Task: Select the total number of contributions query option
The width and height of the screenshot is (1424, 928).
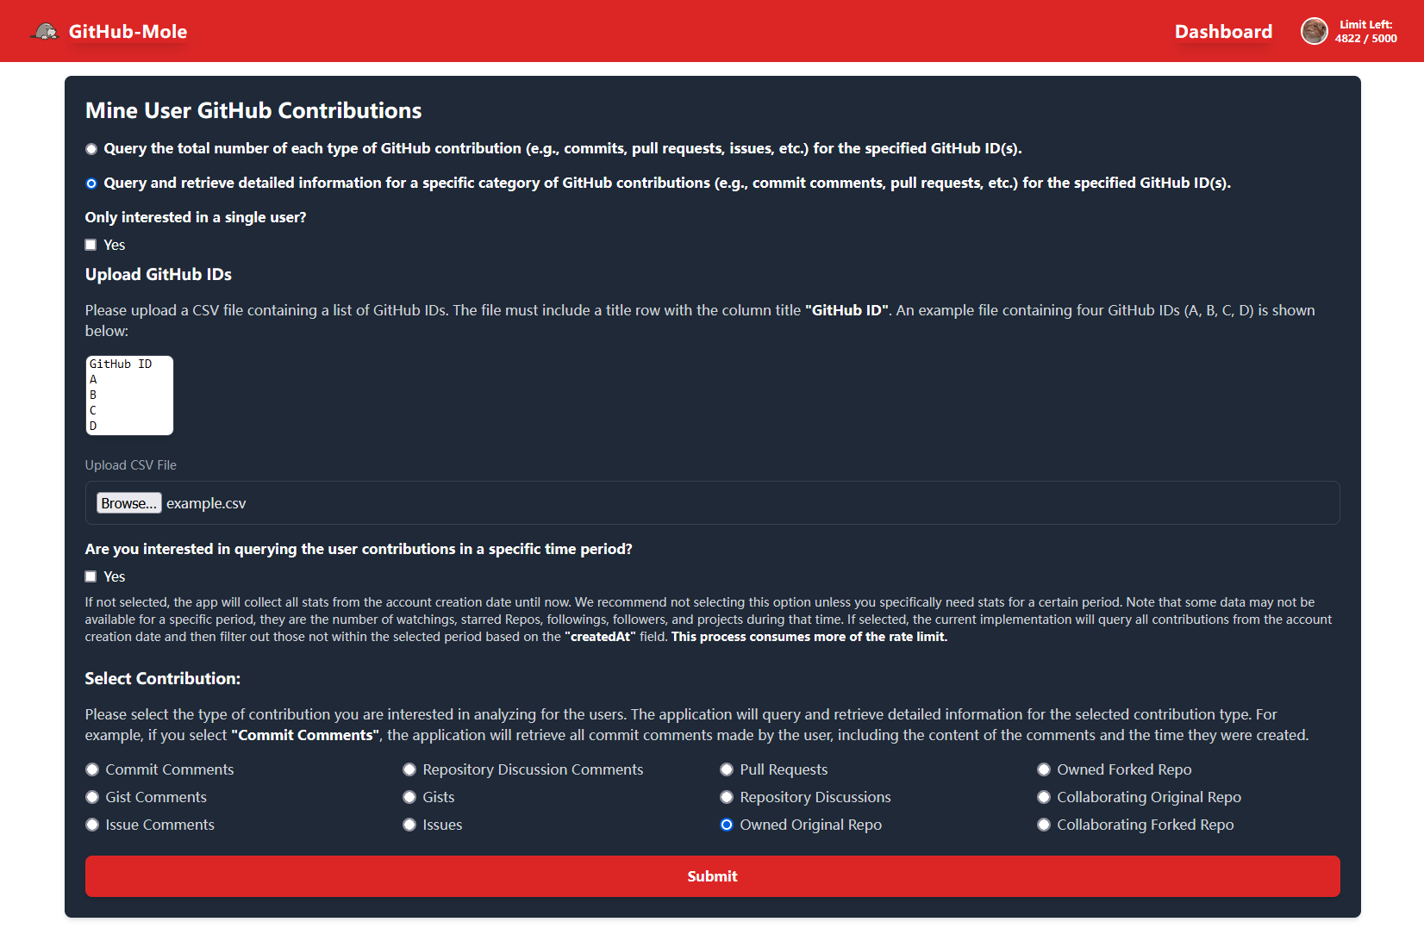Action: coord(91,149)
